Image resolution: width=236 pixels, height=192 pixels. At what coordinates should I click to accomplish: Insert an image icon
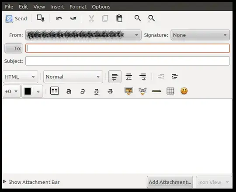coord(128,91)
